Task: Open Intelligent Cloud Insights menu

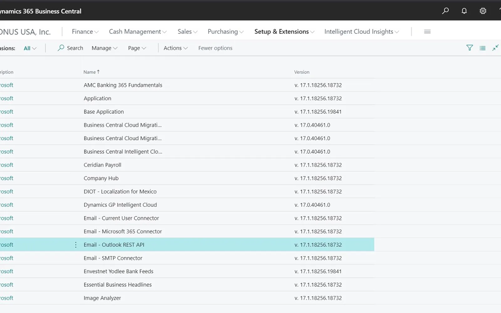Action: point(362,32)
